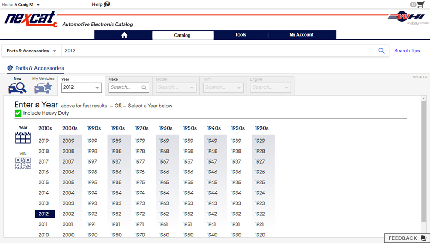Select year 1948
This screenshot has height=243, width=430.
point(212,151)
